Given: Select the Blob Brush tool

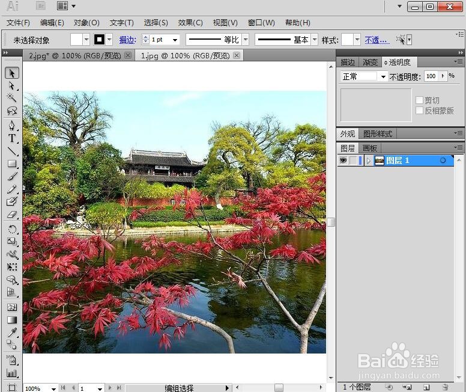Looking at the screenshot, I should point(12,201).
